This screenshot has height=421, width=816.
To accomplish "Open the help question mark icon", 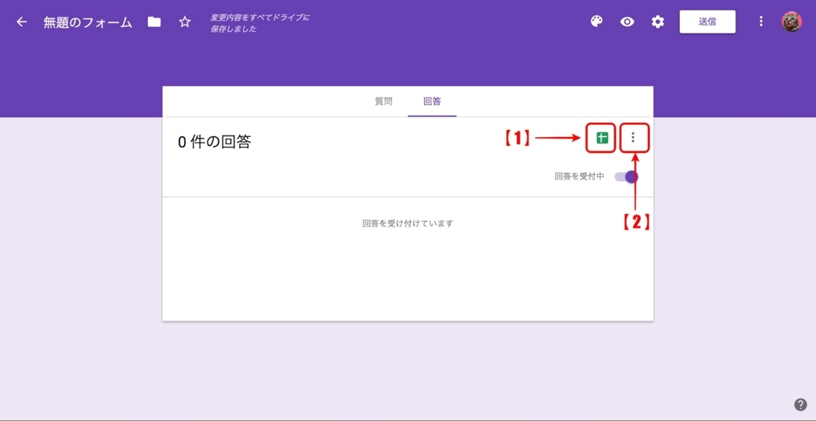I will (x=800, y=405).
